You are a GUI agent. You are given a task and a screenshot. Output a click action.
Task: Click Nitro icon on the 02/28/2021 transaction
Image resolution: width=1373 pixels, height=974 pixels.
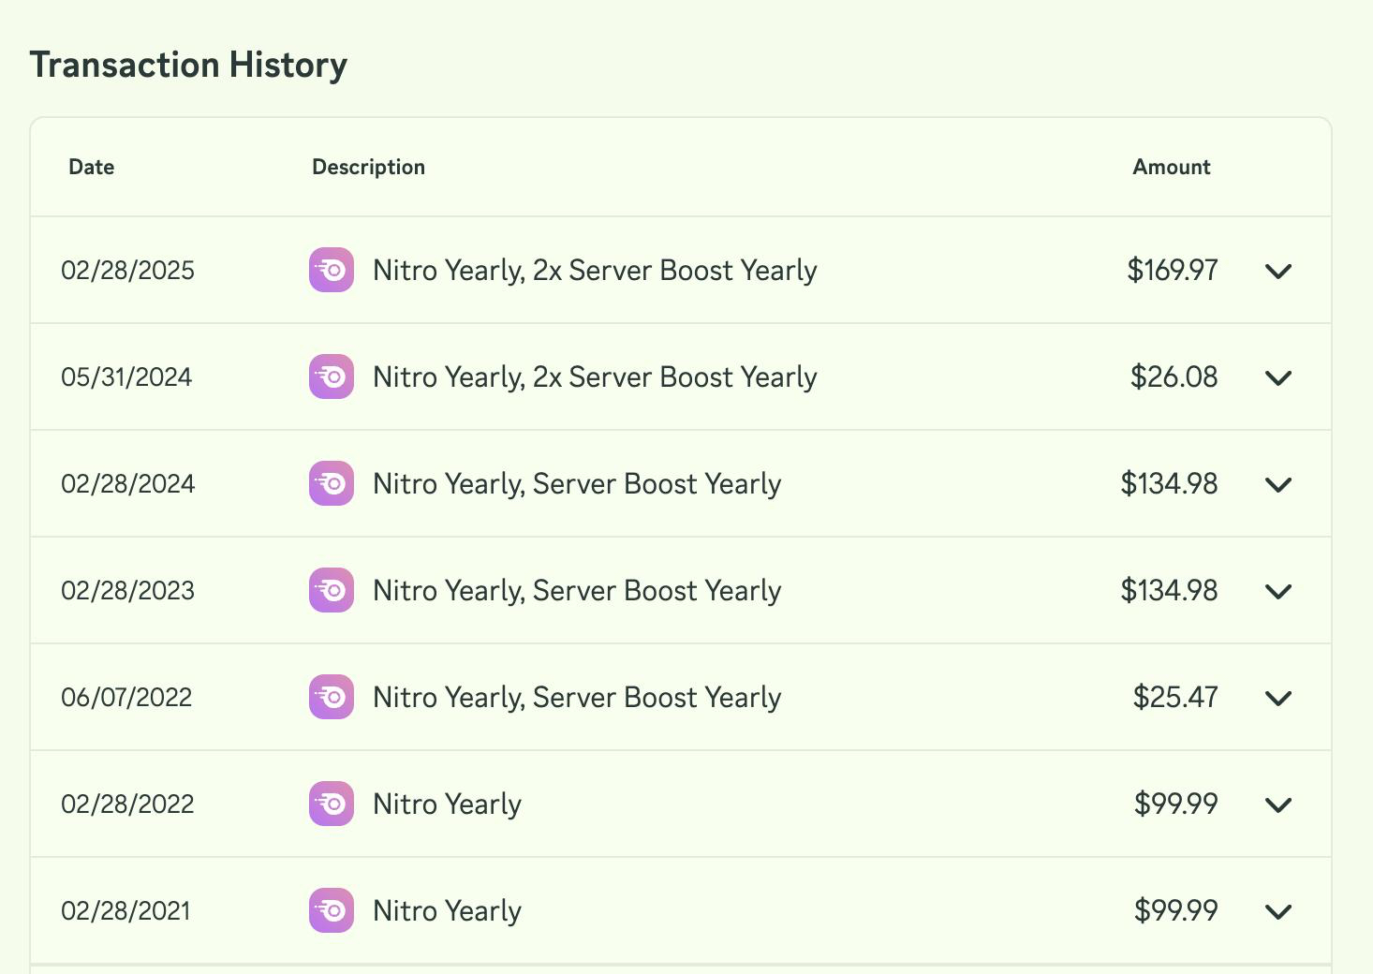(332, 910)
